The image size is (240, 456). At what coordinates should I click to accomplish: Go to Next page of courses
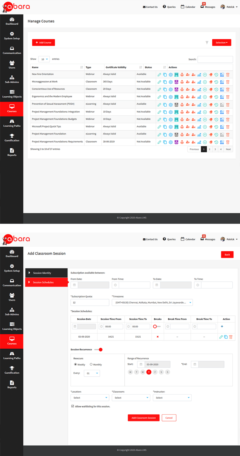click(228, 149)
